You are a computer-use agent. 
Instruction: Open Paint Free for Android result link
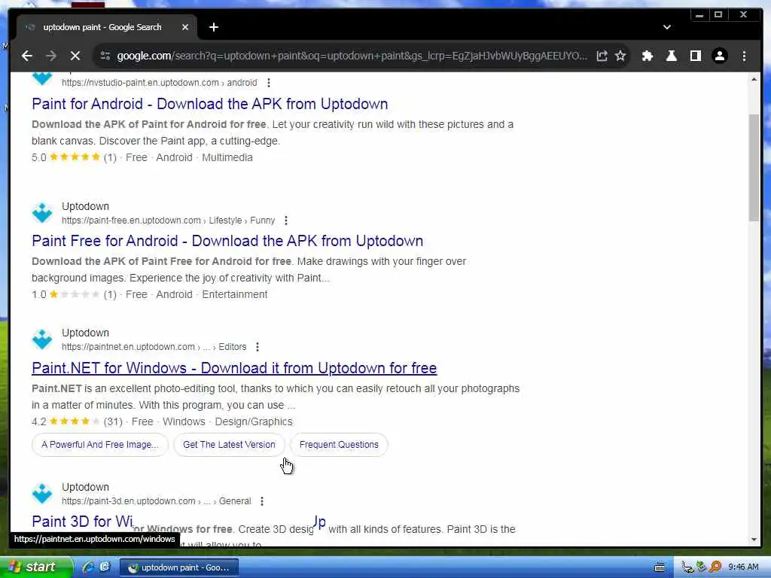click(x=227, y=241)
